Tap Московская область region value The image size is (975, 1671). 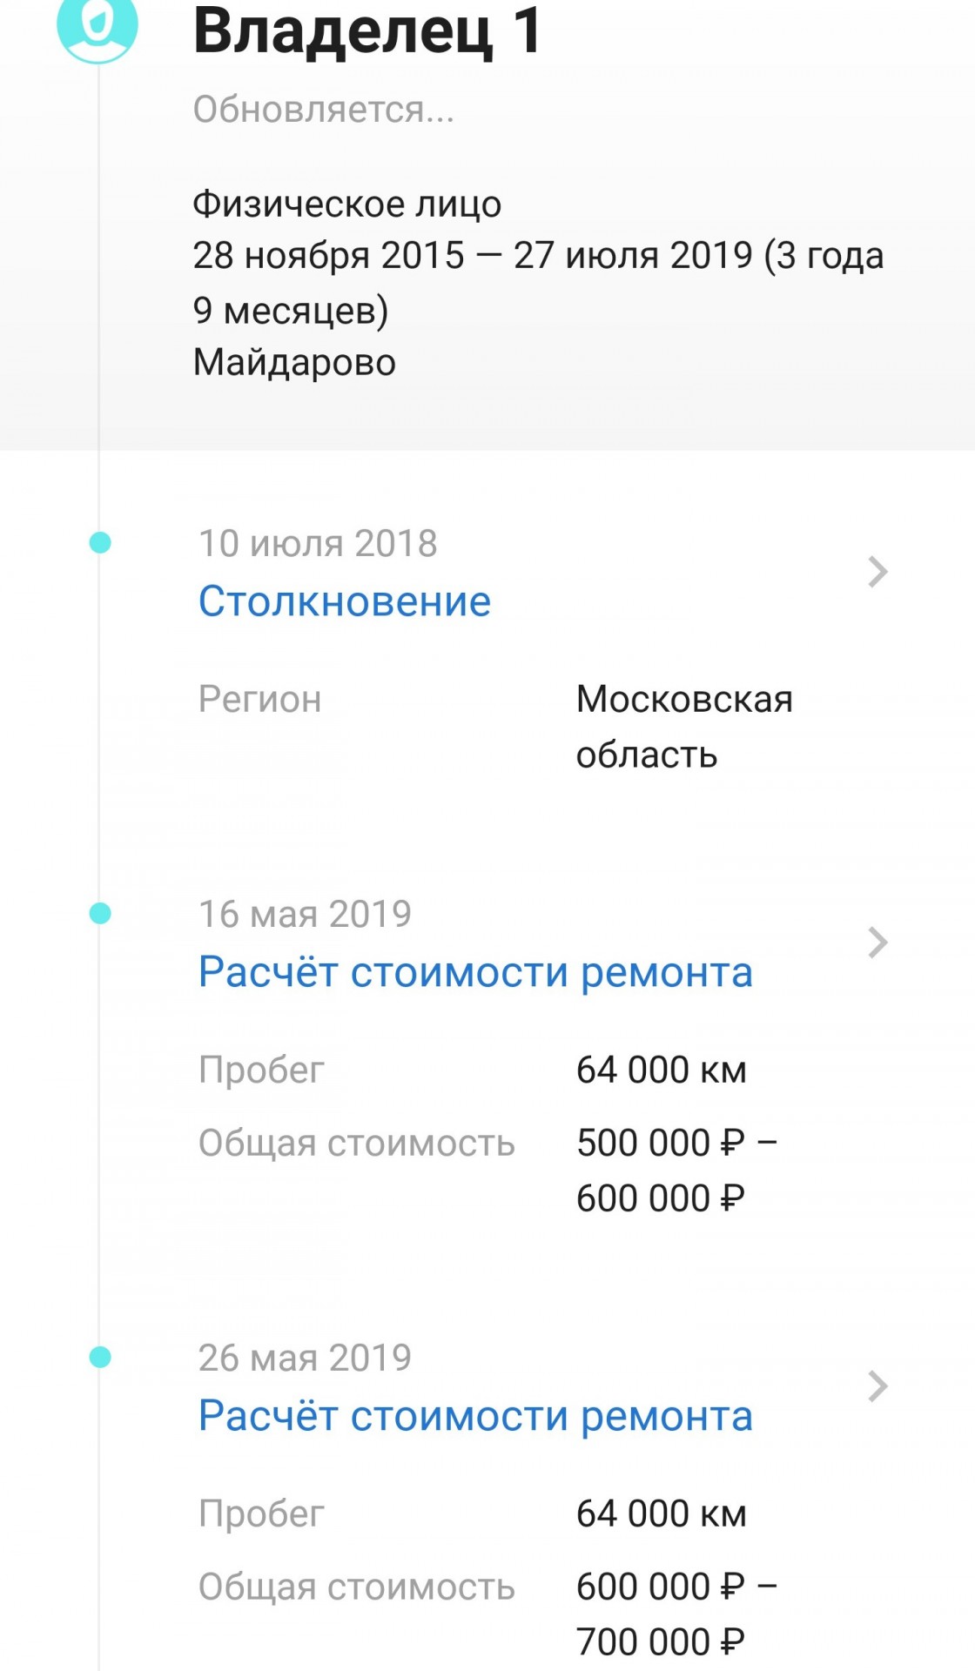pyautogui.click(x=684, y=727)
